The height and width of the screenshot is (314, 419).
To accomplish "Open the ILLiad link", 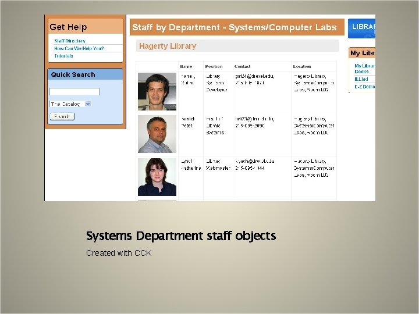I will click(361, 79).
